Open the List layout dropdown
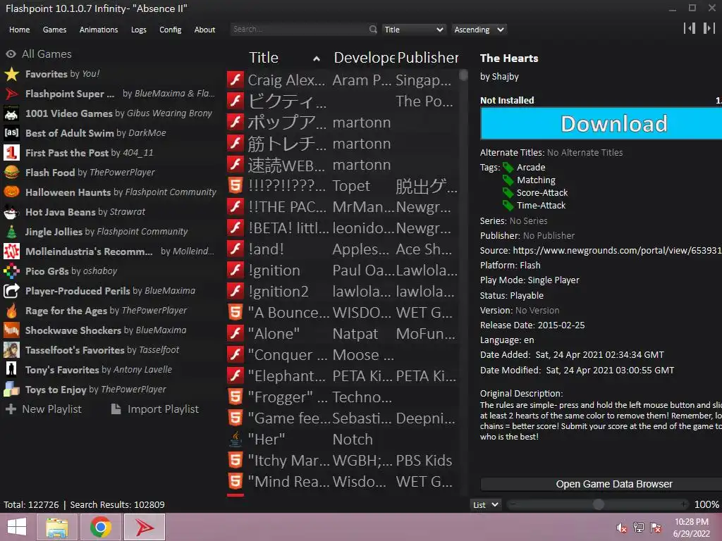Viewport: 722px width, 541px height. (x=485, y=504)
